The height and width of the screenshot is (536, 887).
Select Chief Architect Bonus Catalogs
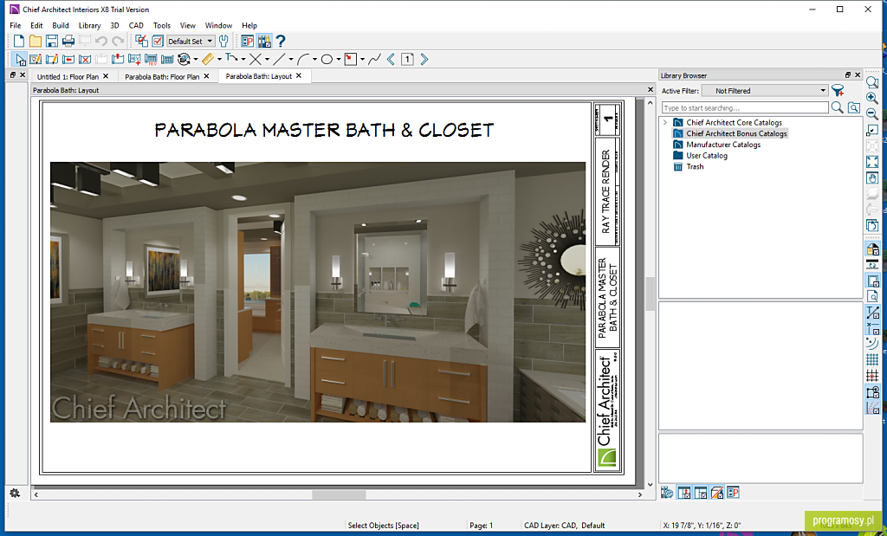[x=736, y=133]
